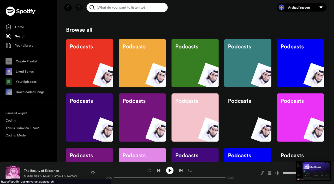The height and width of the screenshot is (184, 334).
Task: Open the light pink Podcasts card
Action: [195, 117]
